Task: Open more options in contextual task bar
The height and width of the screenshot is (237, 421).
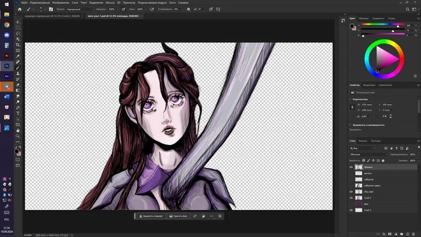Action: [212, 216]
